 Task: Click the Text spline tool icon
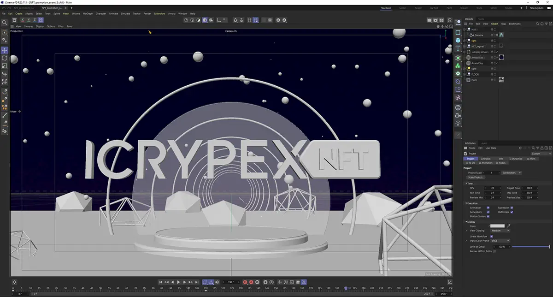(x=458, y=48)
